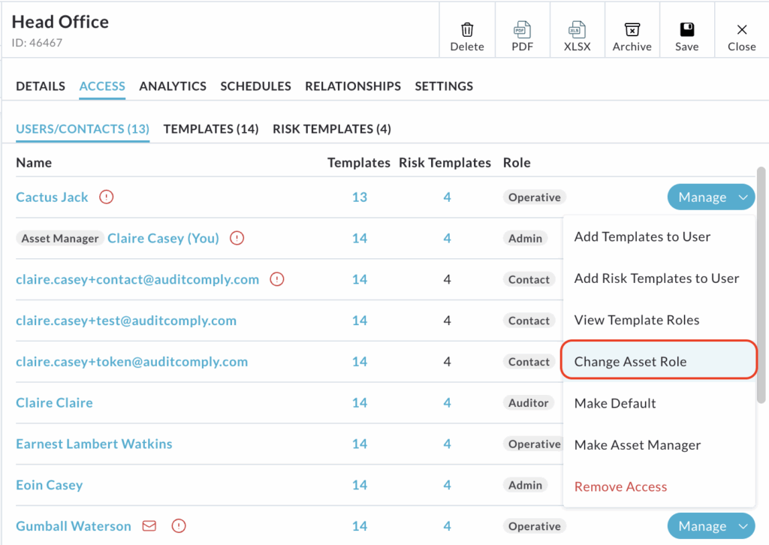Click Cactus Jack's templates count 13
Image resolution: width=769 pixels, height=545 pixels.
(360, 197)
